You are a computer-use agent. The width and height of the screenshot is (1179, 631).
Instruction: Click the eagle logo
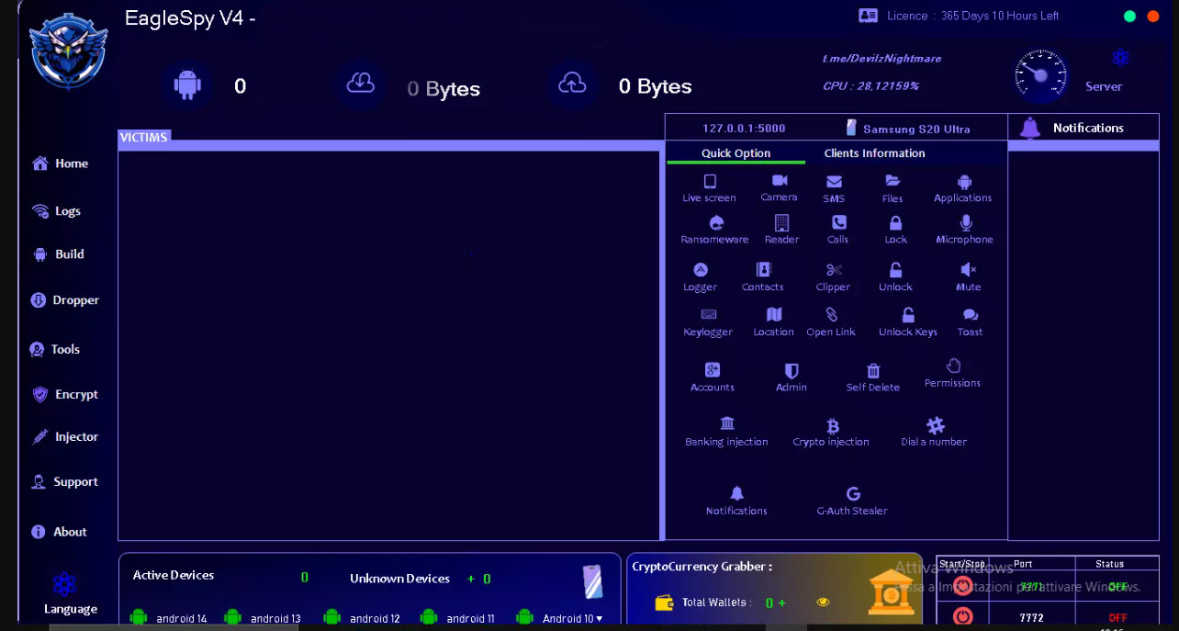point(69,51)
